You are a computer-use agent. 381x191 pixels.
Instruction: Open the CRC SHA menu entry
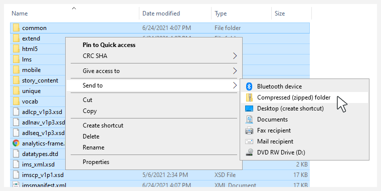point(154,55)
